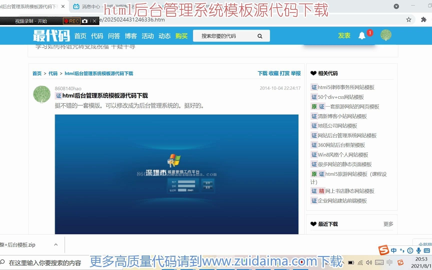Viewport: 432px width, 270px height.
Task: Open the login page preview image
Action: tap(176, 174)
